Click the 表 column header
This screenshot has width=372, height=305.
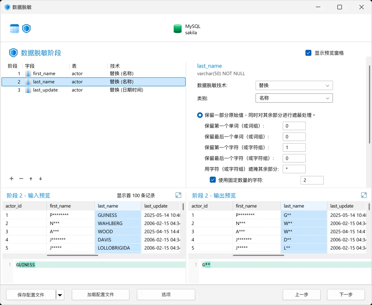74,66
